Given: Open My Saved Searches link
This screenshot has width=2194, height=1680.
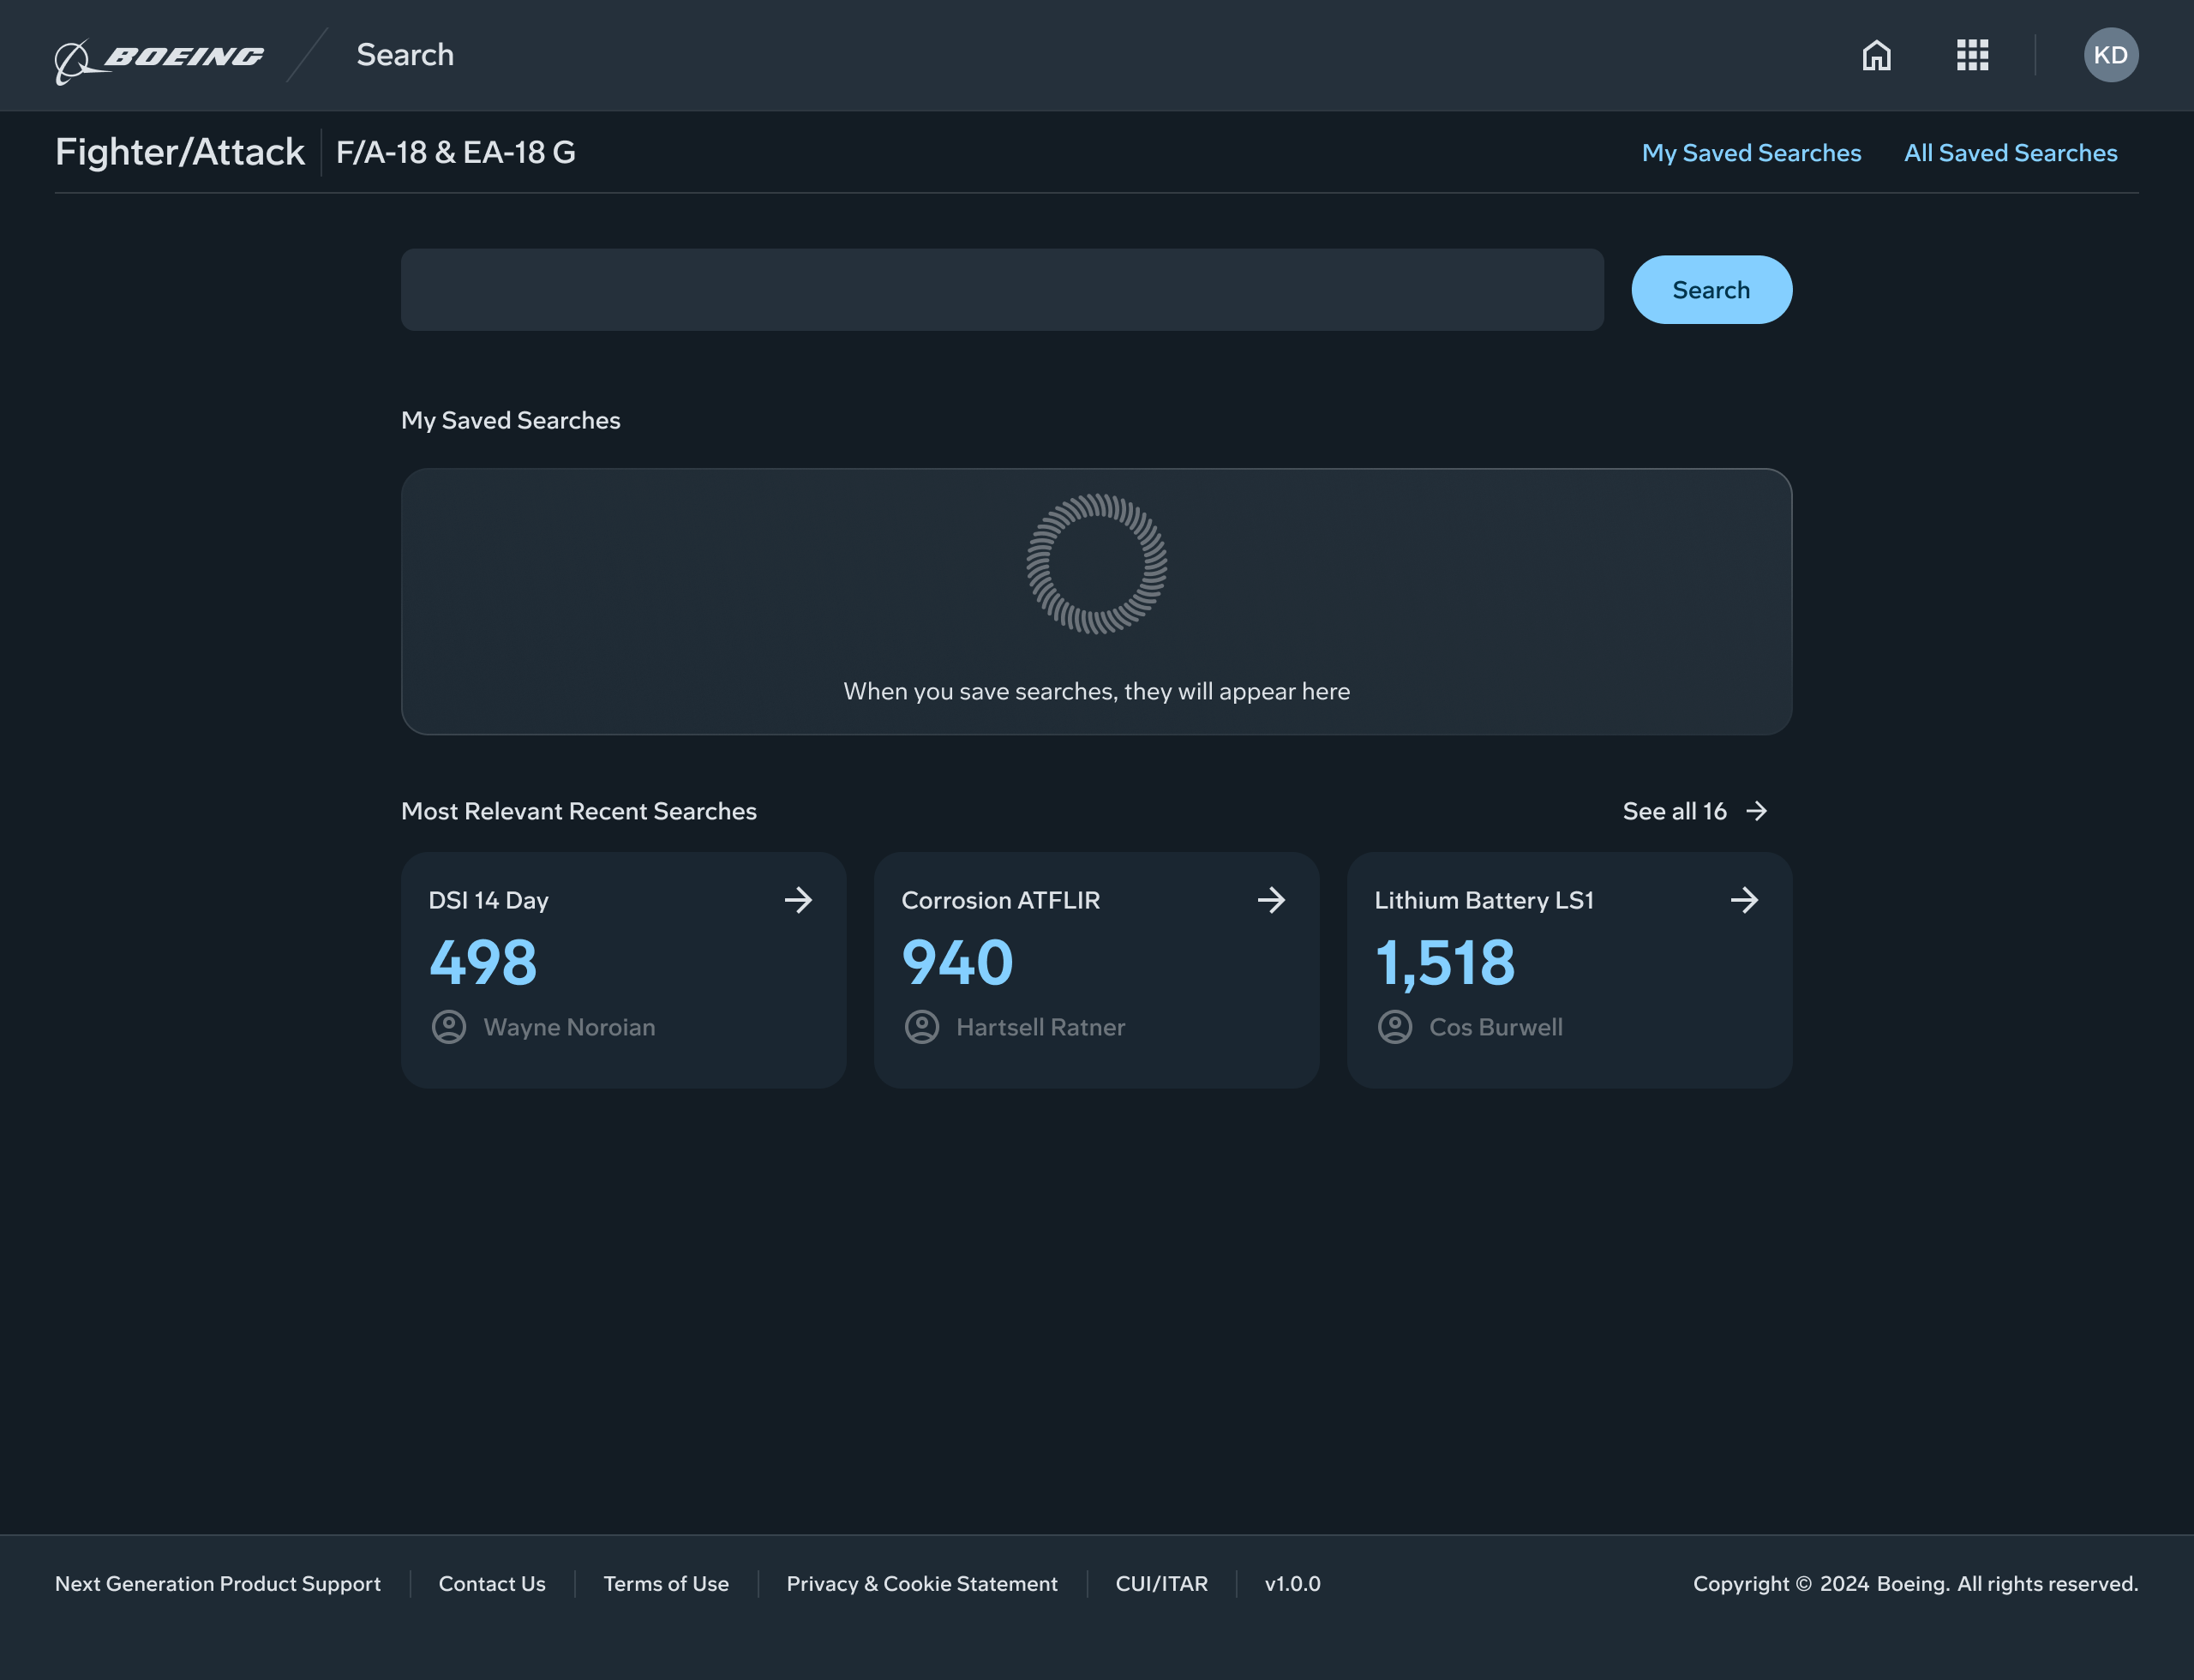Looking at the screenshot, I should tap(1751, 153).
